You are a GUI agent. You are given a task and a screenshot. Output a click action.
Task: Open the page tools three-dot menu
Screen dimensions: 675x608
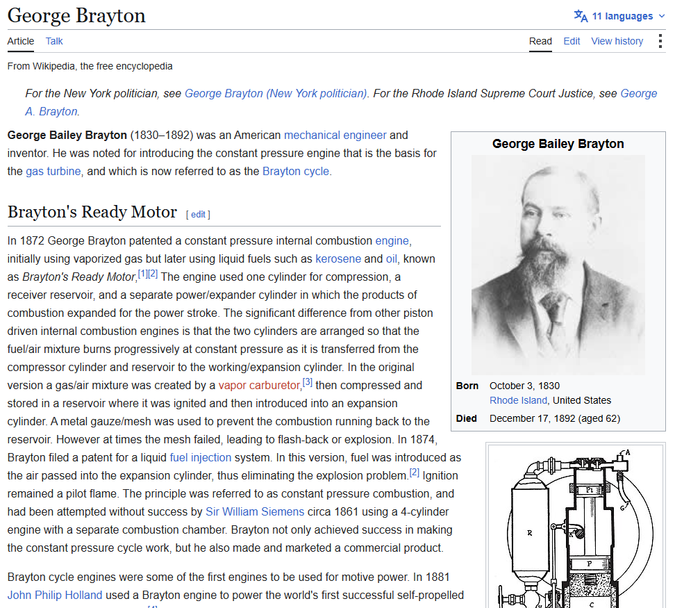660,41
